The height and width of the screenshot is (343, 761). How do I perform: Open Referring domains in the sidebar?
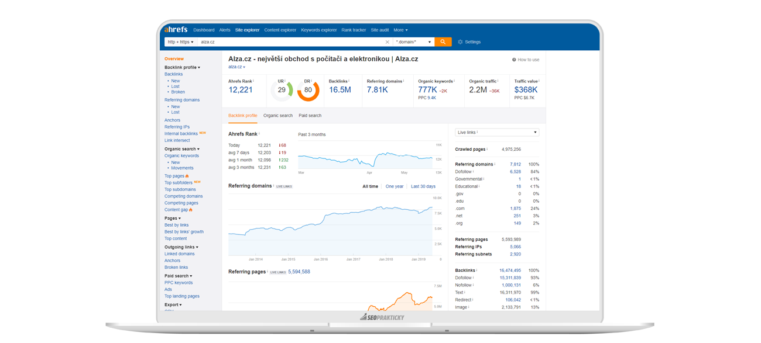[182, 100]
